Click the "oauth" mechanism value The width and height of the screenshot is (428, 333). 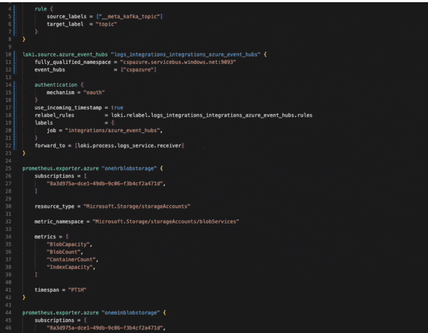(x=94, y=93)
